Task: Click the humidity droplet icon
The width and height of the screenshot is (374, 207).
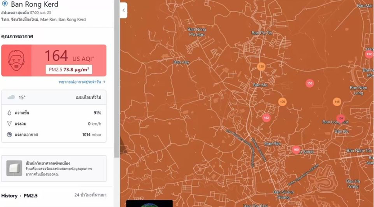Action: (9, 112)
